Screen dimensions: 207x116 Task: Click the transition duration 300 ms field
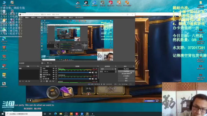tap(109, 72)
